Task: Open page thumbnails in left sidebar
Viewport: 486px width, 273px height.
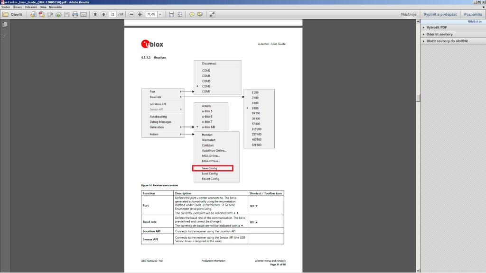Action: coord(5,24)
